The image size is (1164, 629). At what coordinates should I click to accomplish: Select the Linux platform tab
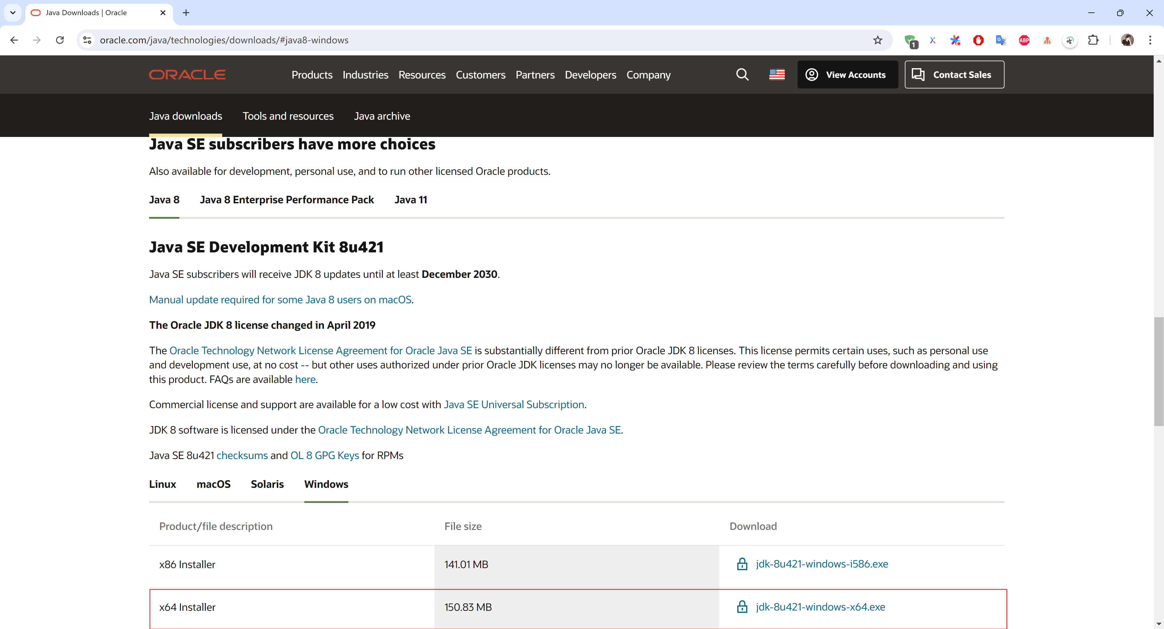(162, 484)
